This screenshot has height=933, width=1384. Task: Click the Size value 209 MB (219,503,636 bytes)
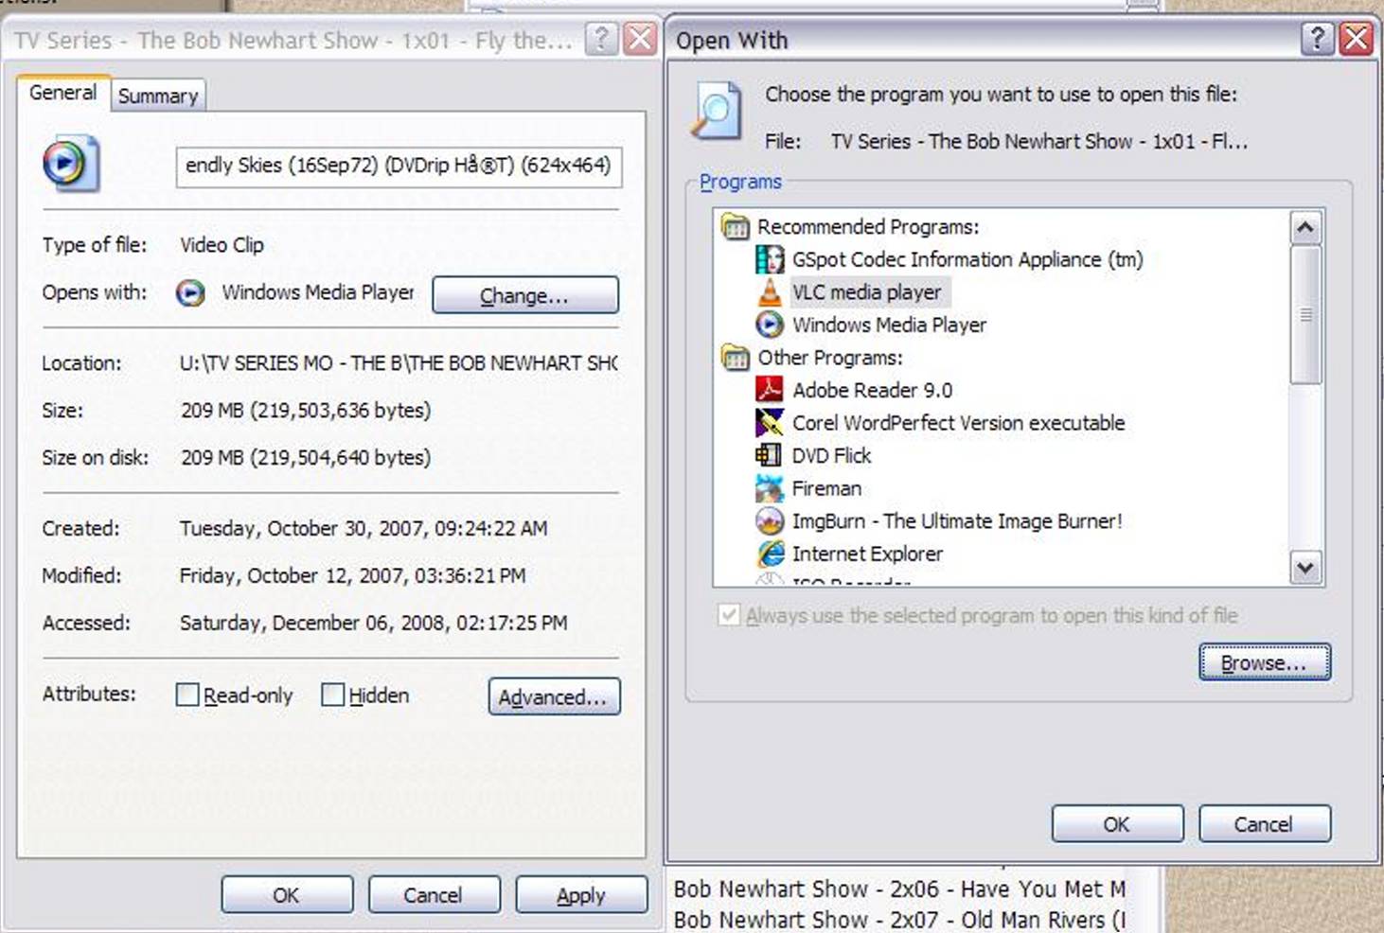pyautogui.click(x=306, y=411)
